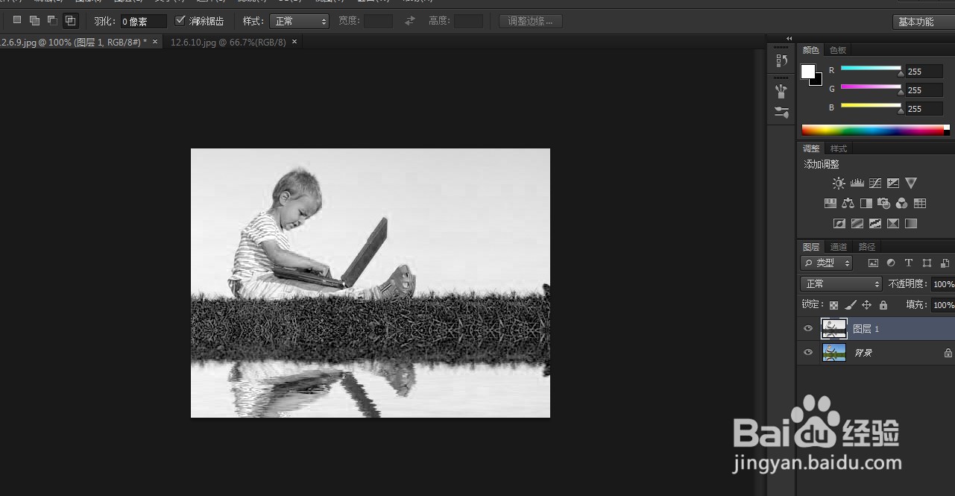
Task: Open the 样式 style dropdown
Action: (x=299, y=21)
